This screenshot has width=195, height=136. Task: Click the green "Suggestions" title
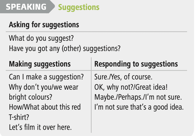click(x=79, y=7)
